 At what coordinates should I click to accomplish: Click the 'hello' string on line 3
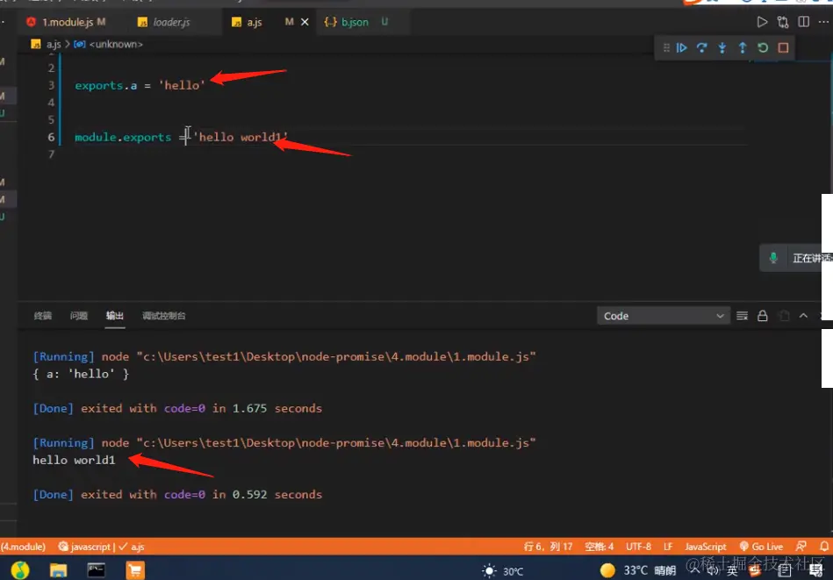tap(182, 85)
